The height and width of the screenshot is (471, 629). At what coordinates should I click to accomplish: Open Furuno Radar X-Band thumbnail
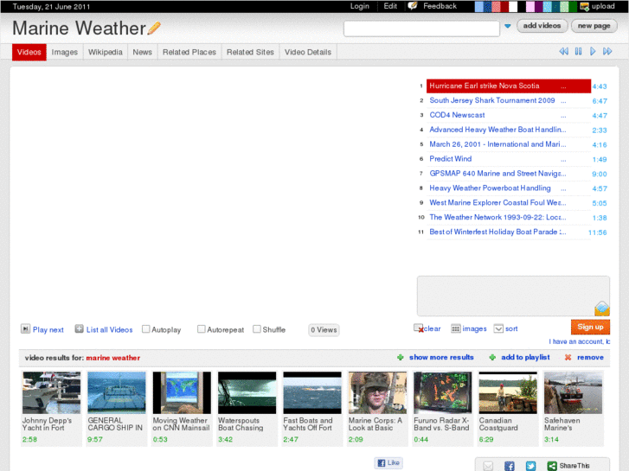click(443, 392)
